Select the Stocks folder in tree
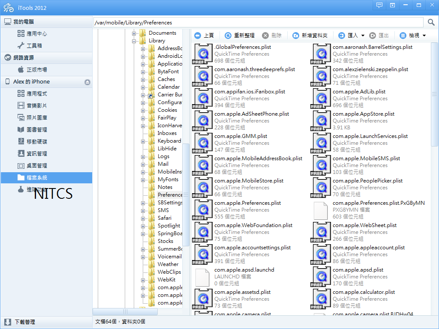 [x=165, y=241]
